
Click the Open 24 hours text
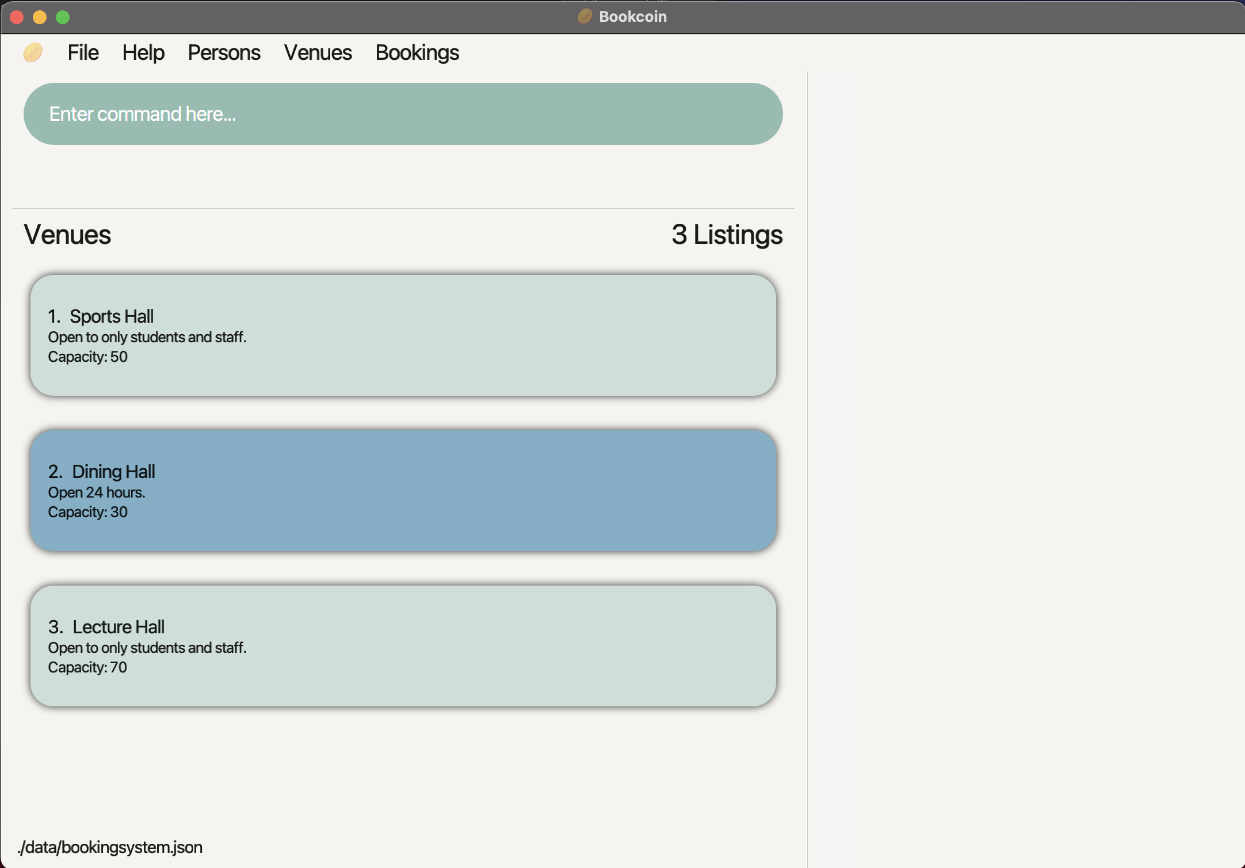pyautogui.click(x=96, y=492)
